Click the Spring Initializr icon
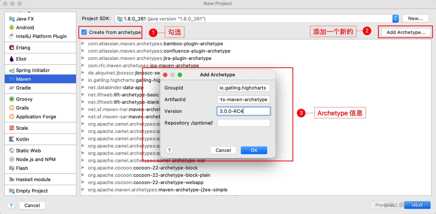Viewport: 436px width, 214px height. click(x=12, y=70)
